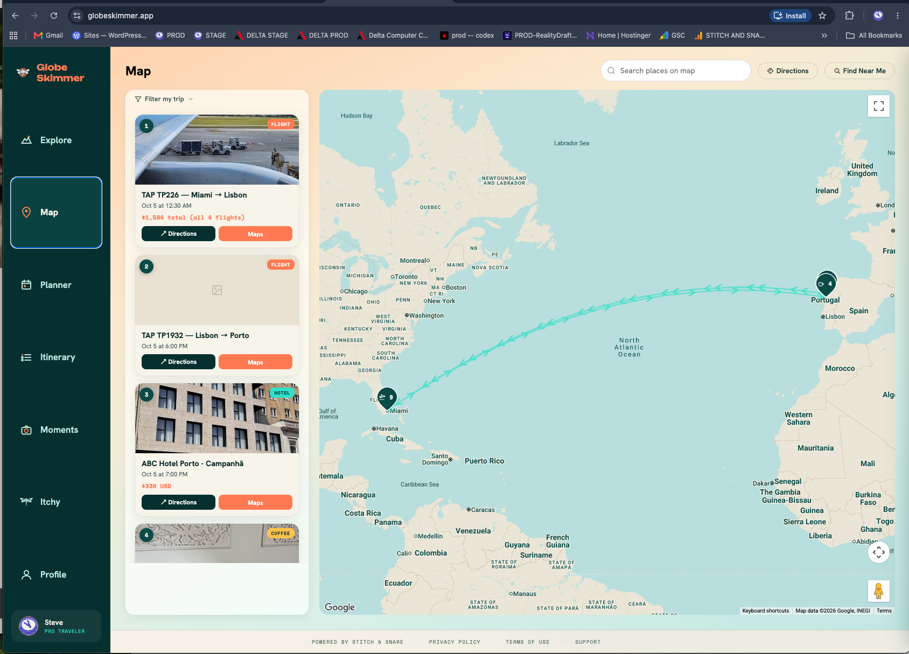Click the Profile person icon
This screenshot has width=909, height=654.
[x=26, y=574]
